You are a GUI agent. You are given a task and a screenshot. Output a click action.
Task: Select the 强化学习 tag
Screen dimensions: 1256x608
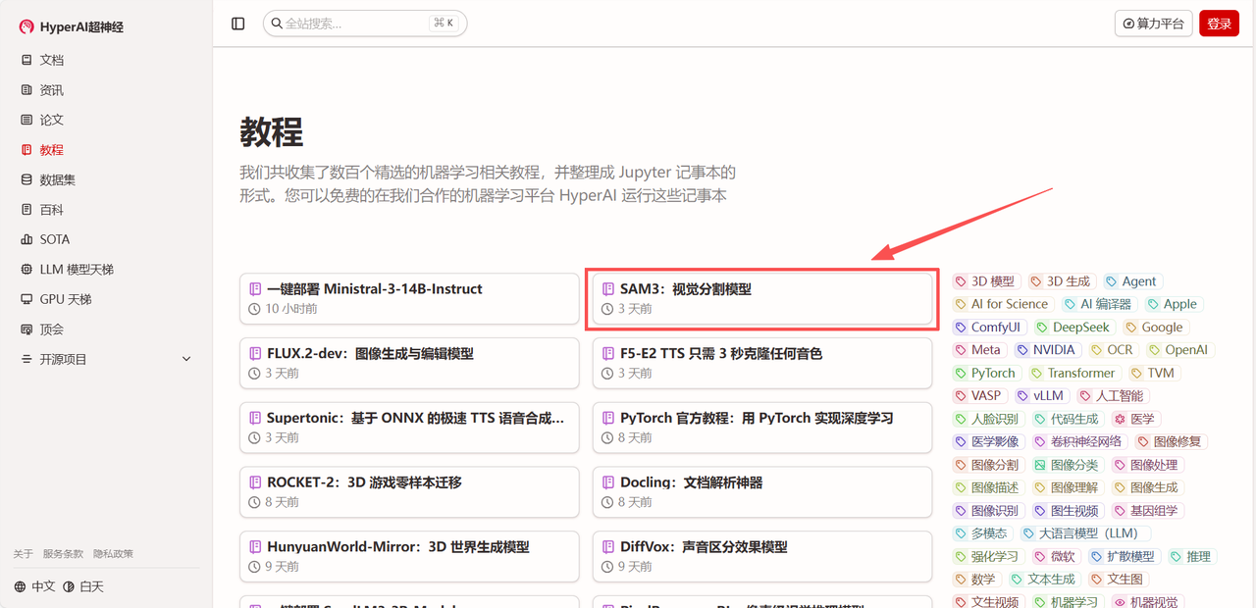coord(987,556)
